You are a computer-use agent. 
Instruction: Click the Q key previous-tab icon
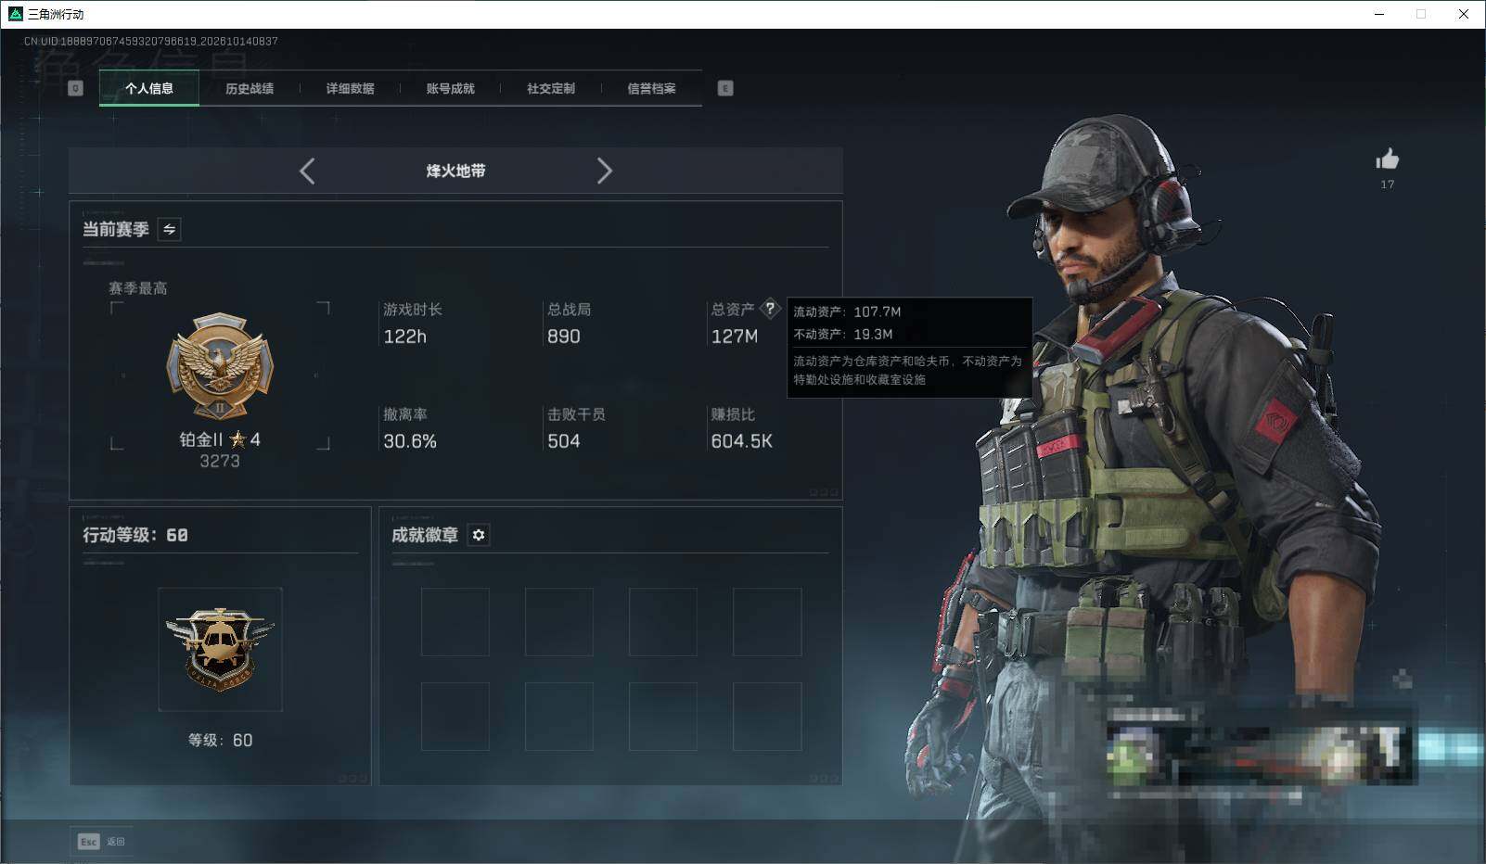point(76,88)
